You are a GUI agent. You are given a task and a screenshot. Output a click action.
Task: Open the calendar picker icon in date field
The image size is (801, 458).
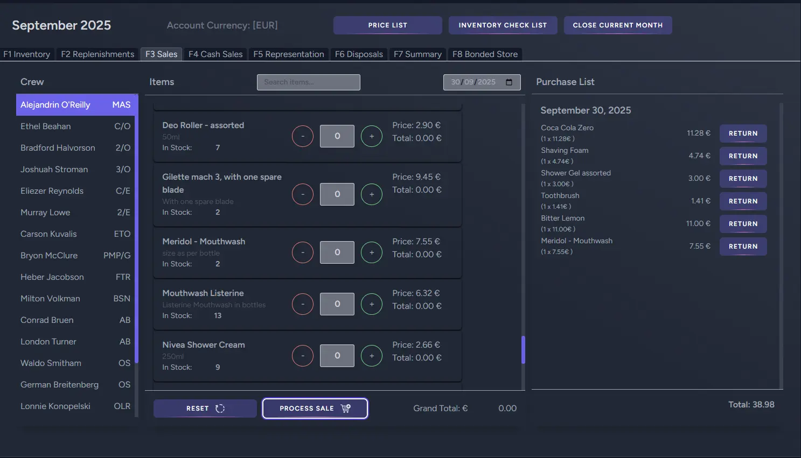(509, 82)
